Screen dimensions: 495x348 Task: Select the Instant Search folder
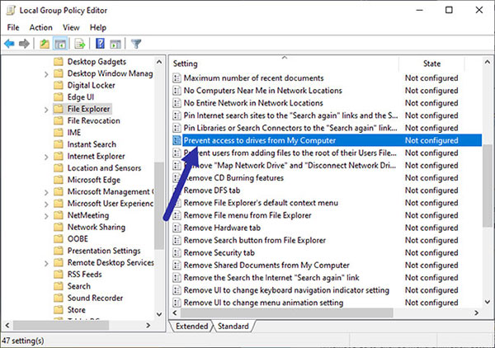[92, 144]
